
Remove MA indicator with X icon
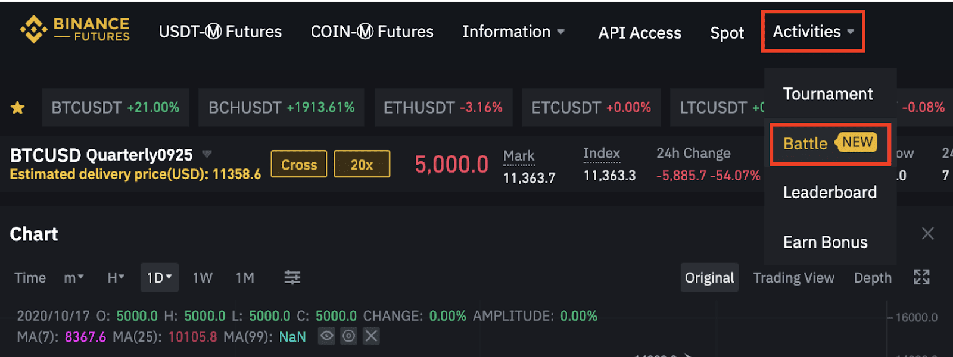tap(371, 336)
